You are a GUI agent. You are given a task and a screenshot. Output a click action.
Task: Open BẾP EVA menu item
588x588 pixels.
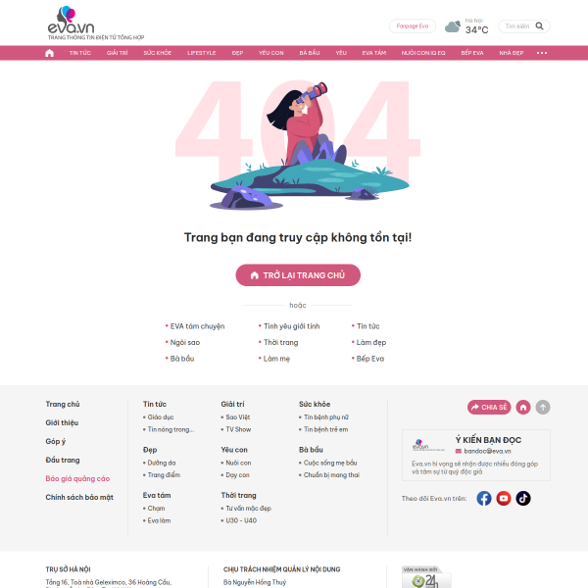tap(472, 53)
